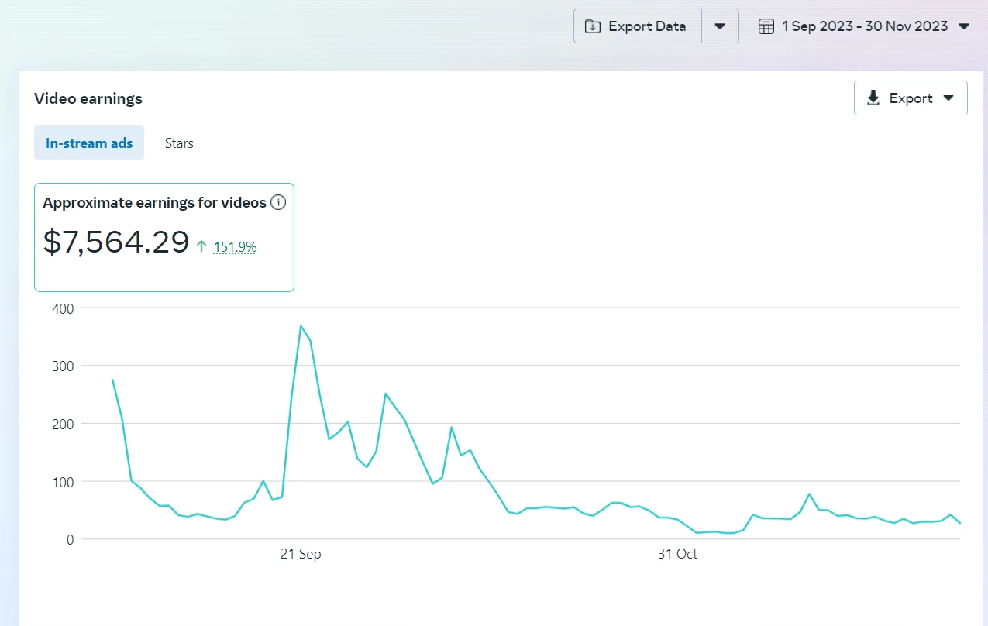Click the chart peak near 21 Sep

[x=301, y=325]
